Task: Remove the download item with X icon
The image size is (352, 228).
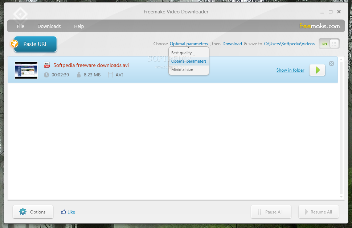Action: [331, 64]
